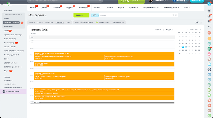Click the Расширить тариф icon

tap(4, 91)
